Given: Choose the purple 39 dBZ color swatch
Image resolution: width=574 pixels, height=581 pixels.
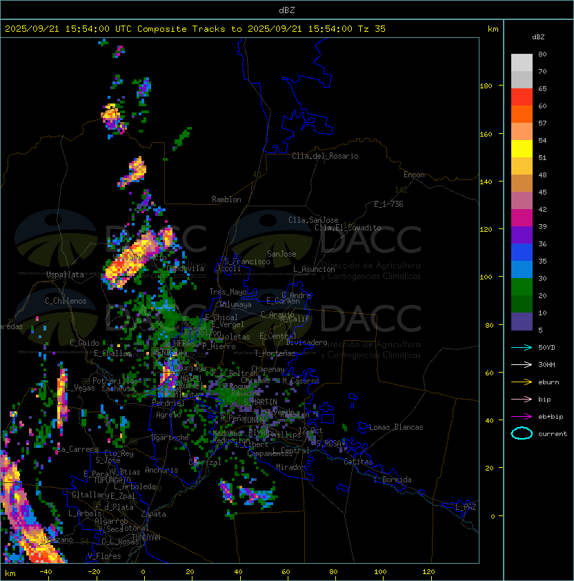Looking at the screenshot, I should 522,235.
